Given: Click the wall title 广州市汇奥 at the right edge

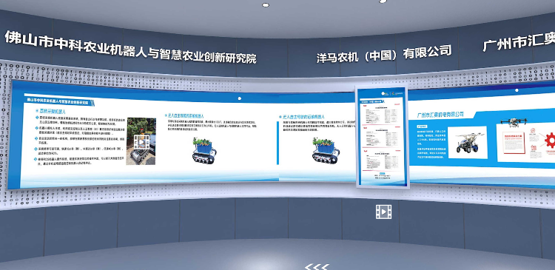Looking at the screenshot, I should (x=519, y=41).
